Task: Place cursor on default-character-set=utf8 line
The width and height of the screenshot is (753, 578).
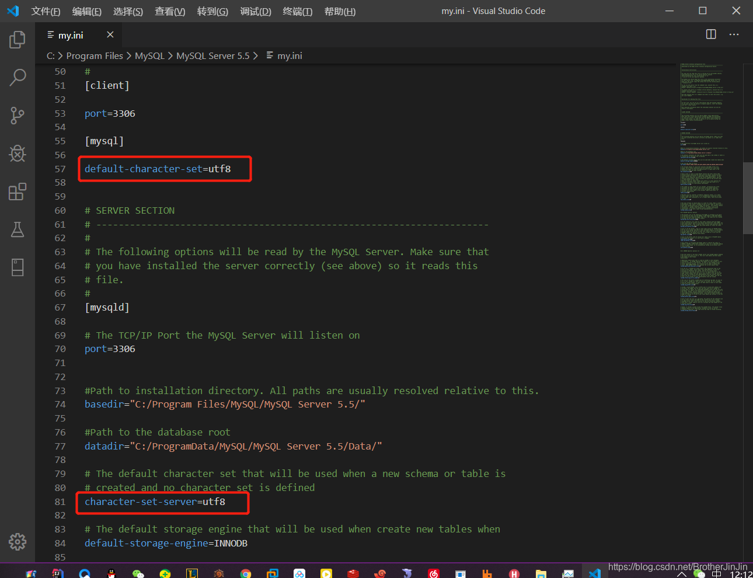Action: tap(158, 169)
